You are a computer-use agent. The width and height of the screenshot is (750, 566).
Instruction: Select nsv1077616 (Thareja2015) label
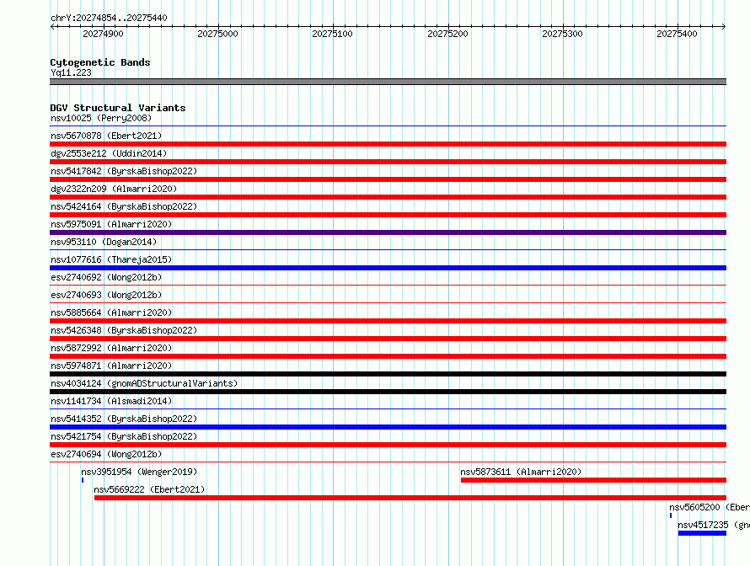point(111,259)
